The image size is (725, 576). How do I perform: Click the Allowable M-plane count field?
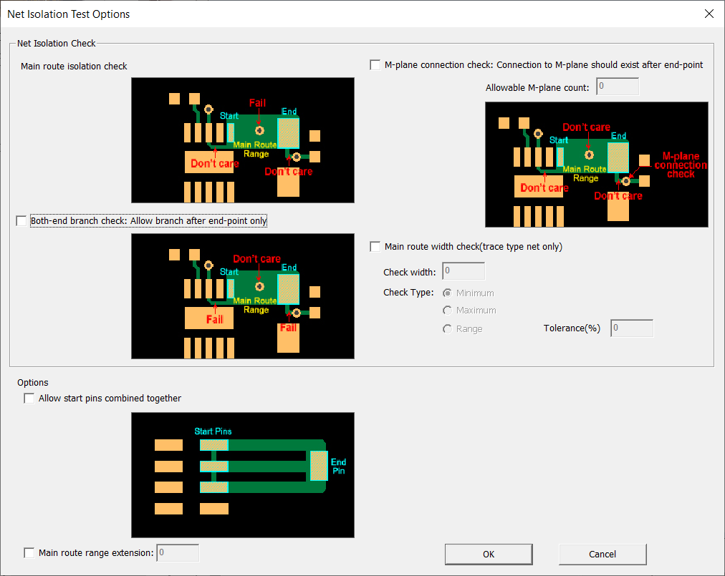coord(617,87)
